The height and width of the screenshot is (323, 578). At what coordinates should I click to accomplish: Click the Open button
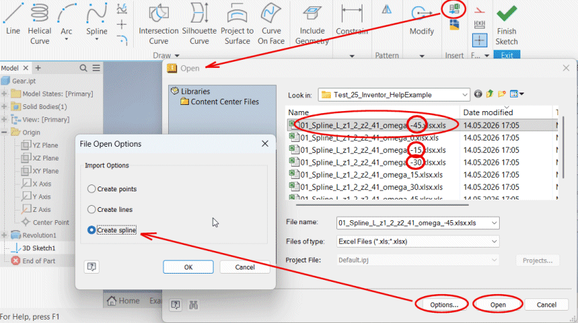[498, 305]
